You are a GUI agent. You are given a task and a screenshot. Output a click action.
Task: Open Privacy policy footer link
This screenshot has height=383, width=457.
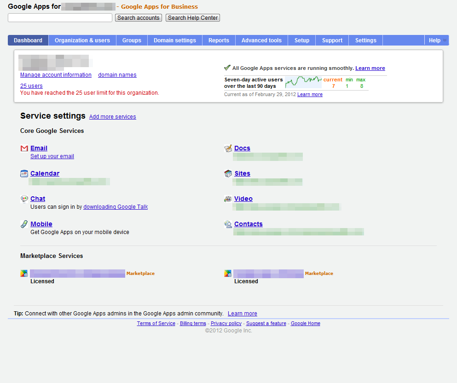pyautogui.click(x=226, y=323)
